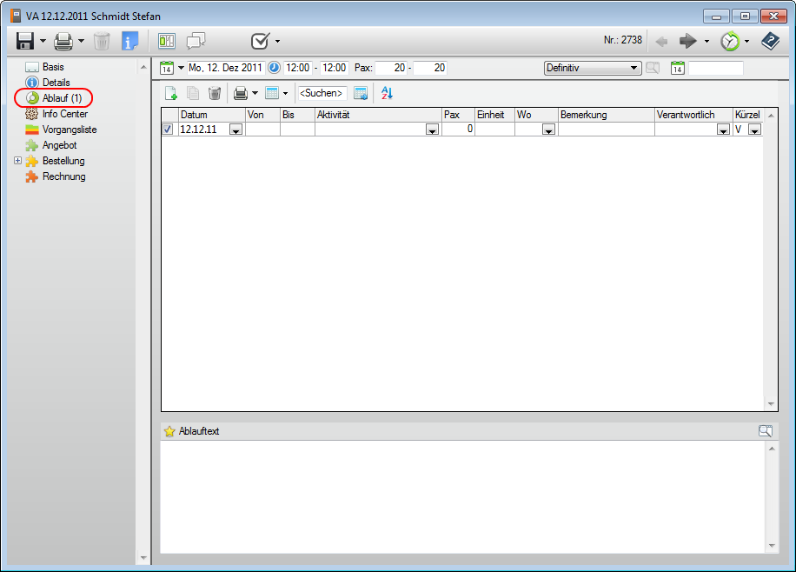Click the Bemerkung column header
The image size is (796, 572).
click(x=606, y=115)
